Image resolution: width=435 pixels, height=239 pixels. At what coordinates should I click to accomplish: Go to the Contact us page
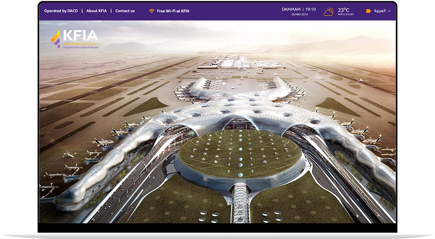125,11
